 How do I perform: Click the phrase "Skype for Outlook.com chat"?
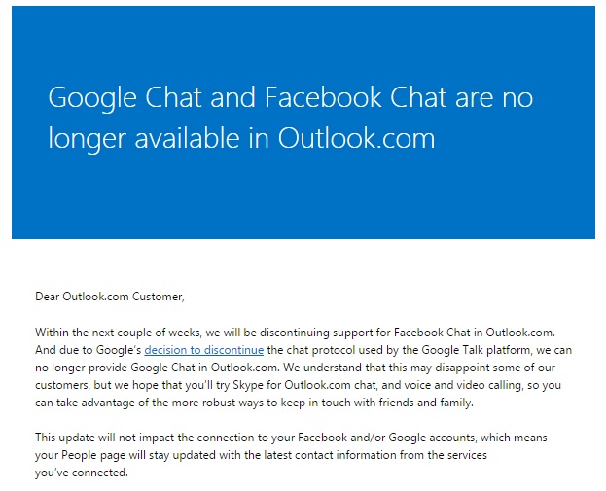(x=304, y=385)
